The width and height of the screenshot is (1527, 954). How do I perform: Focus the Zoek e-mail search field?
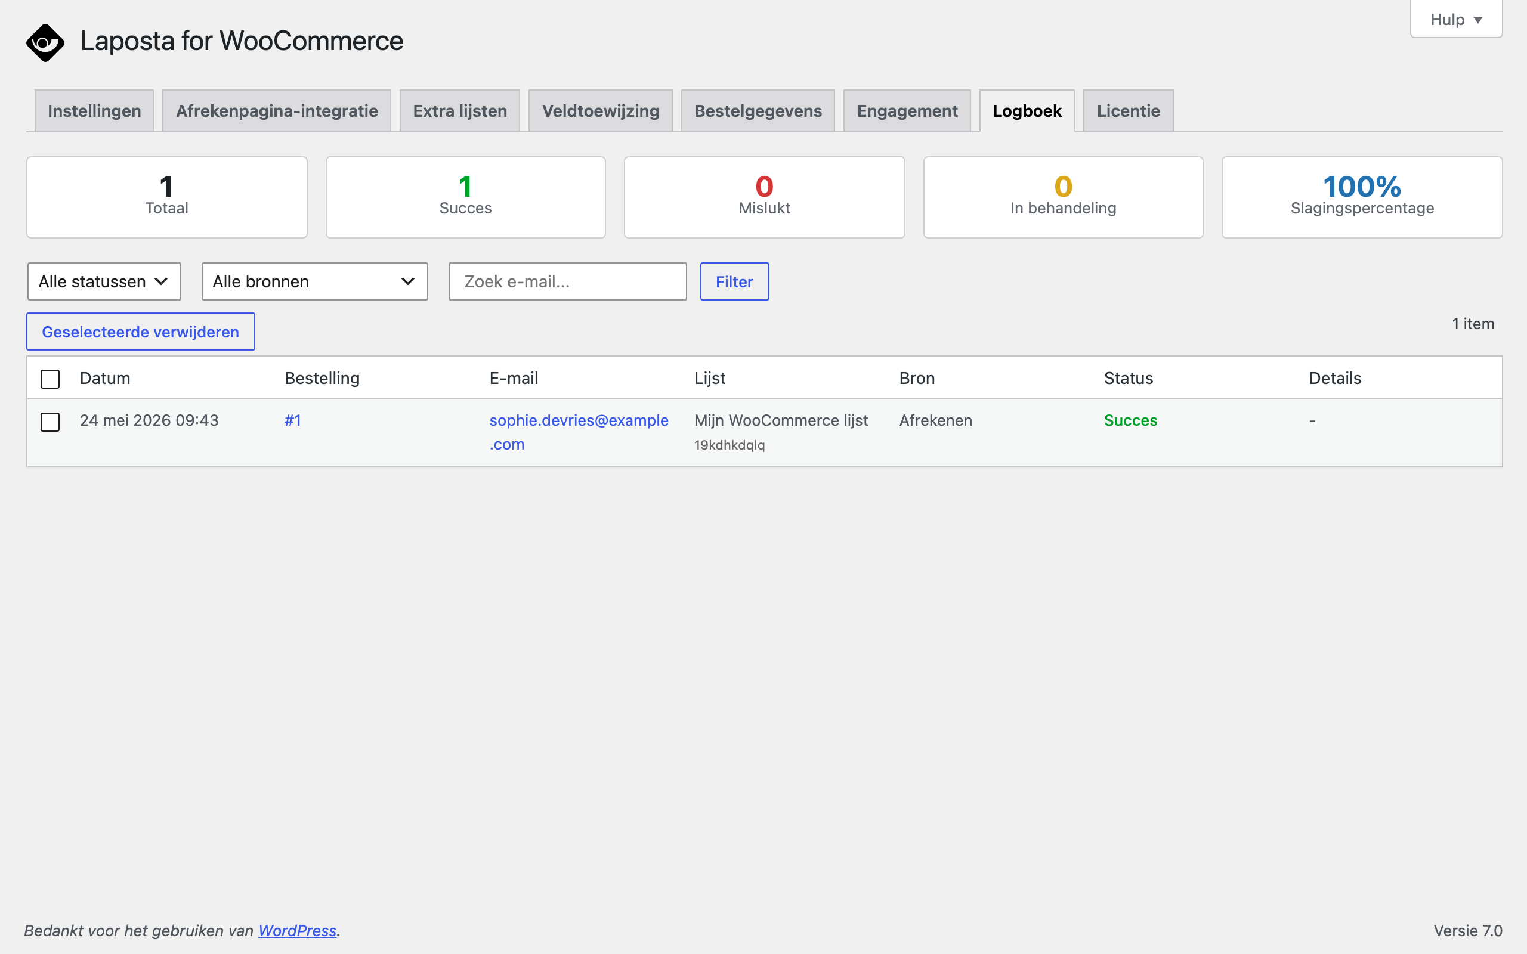(x=567, y=281)
